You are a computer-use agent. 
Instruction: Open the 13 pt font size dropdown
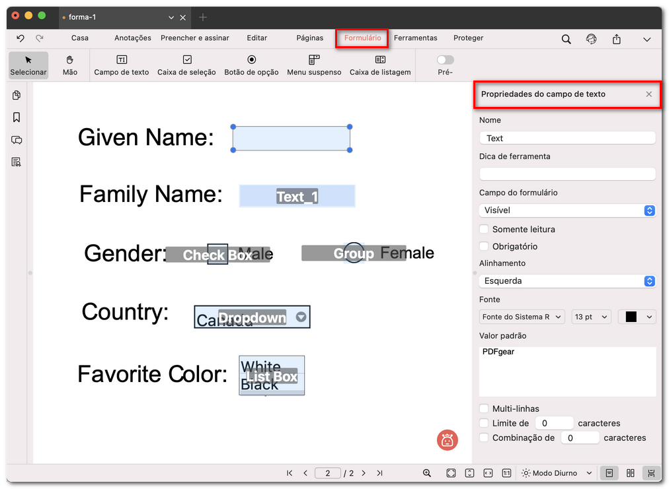591,317
